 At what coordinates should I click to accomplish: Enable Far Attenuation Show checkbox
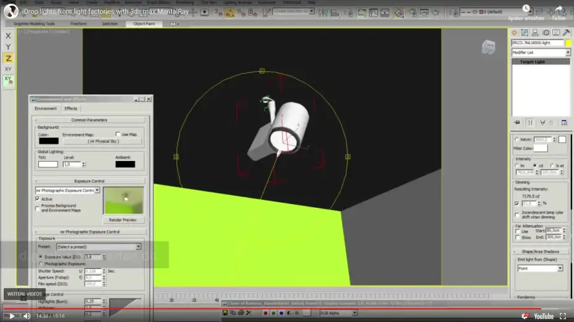click(x=518, y=237)
